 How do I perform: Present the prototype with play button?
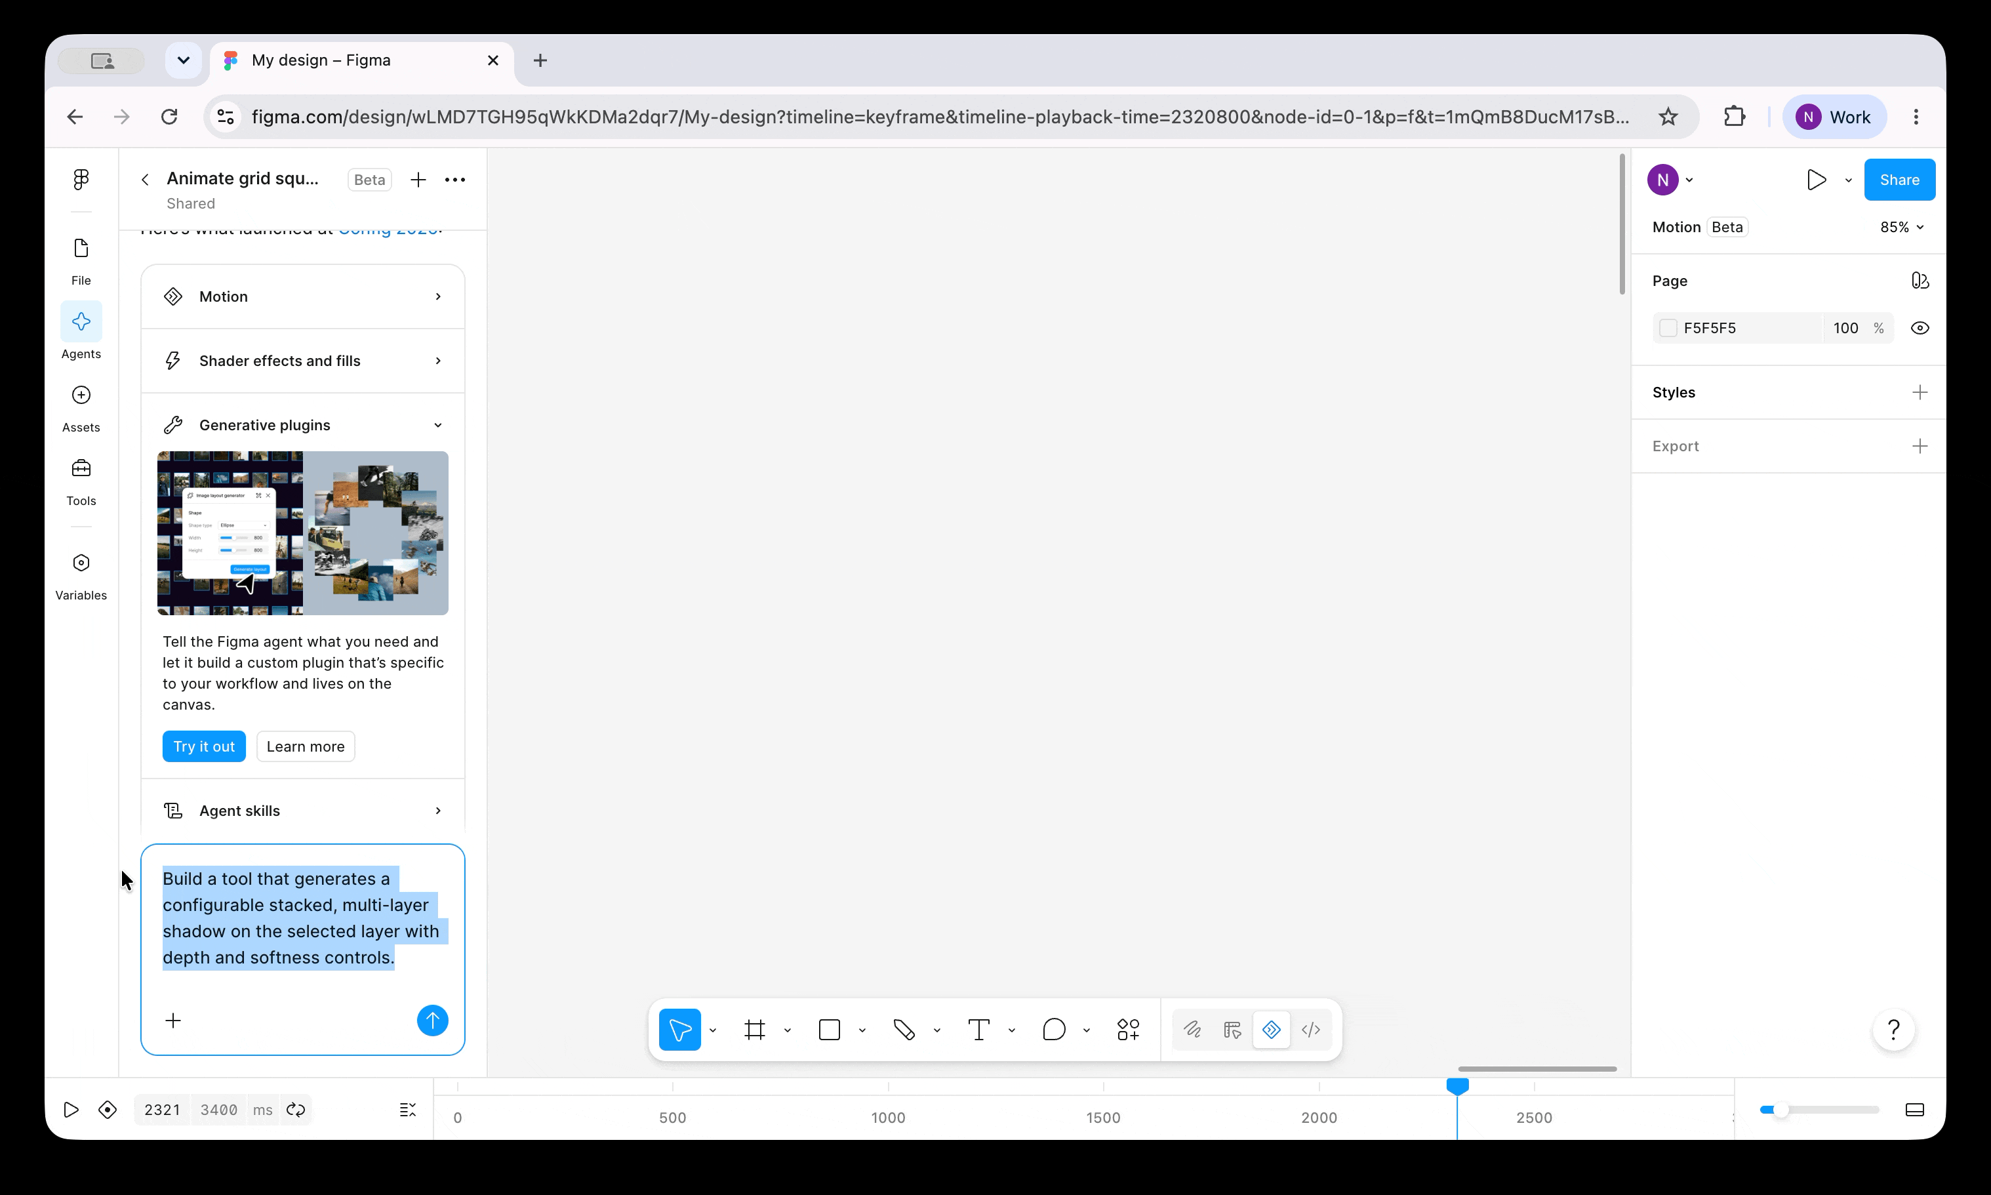[1815, 180]
